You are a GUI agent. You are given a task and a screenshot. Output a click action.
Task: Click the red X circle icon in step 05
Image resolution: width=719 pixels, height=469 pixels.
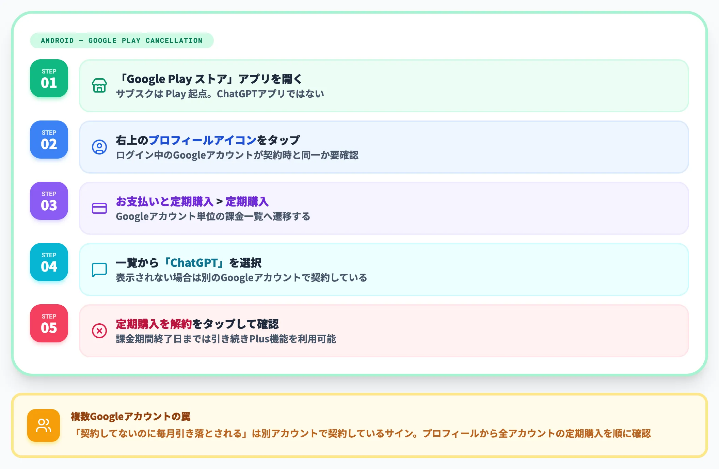(x=99, y=331)
